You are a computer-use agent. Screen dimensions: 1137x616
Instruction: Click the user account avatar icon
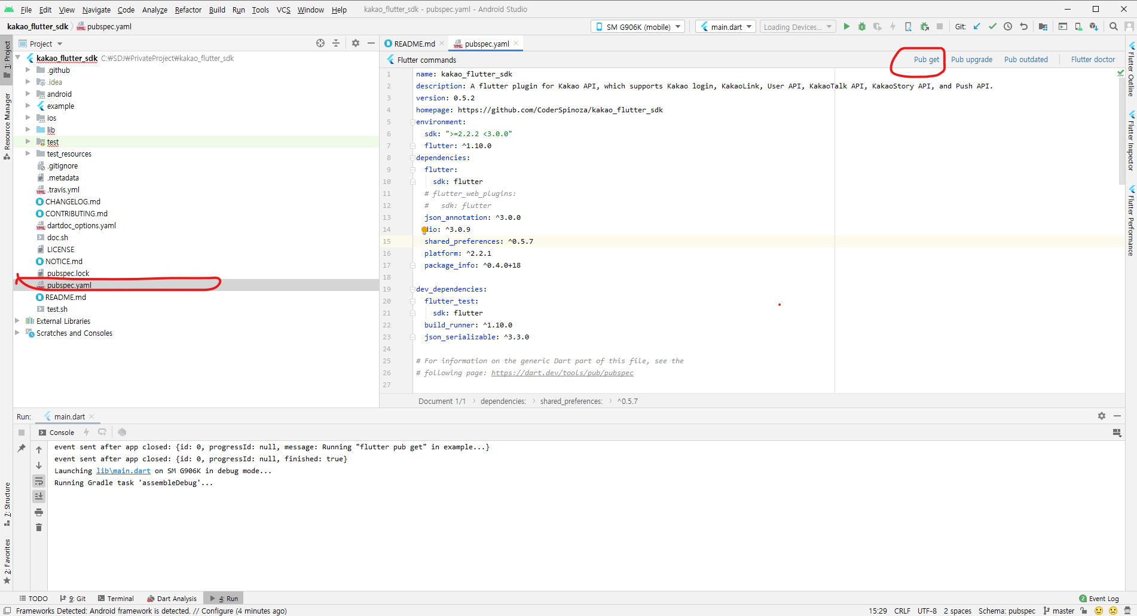(x=1129, y=26)
